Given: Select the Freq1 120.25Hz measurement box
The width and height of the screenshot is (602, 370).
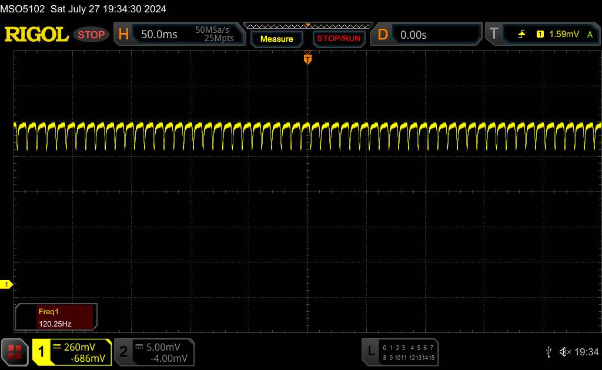Looking at the screenshot, I should (56, 317).
